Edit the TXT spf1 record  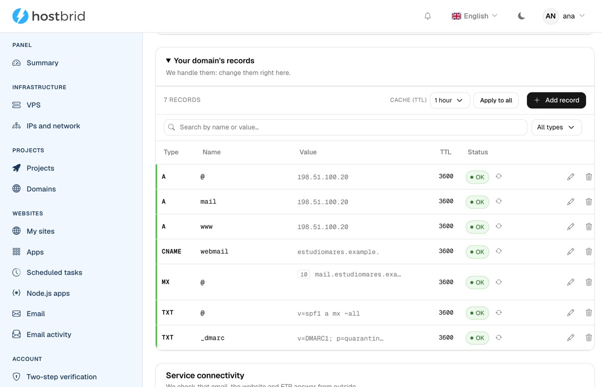click(570, 313)
